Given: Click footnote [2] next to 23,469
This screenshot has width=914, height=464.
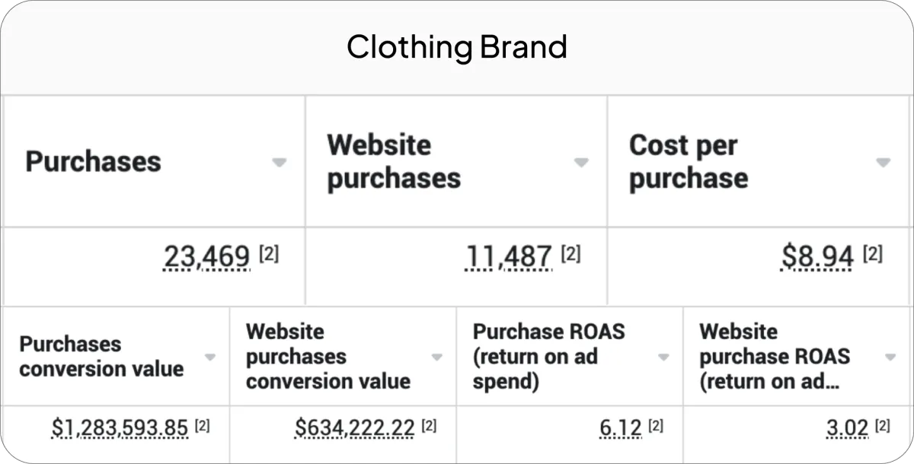Looking at the screenshot, I should (269, 255).
